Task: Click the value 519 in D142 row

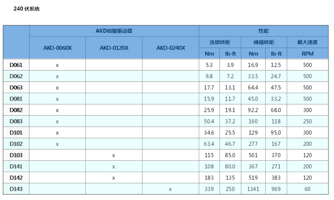Action: [x=253, y=178]
